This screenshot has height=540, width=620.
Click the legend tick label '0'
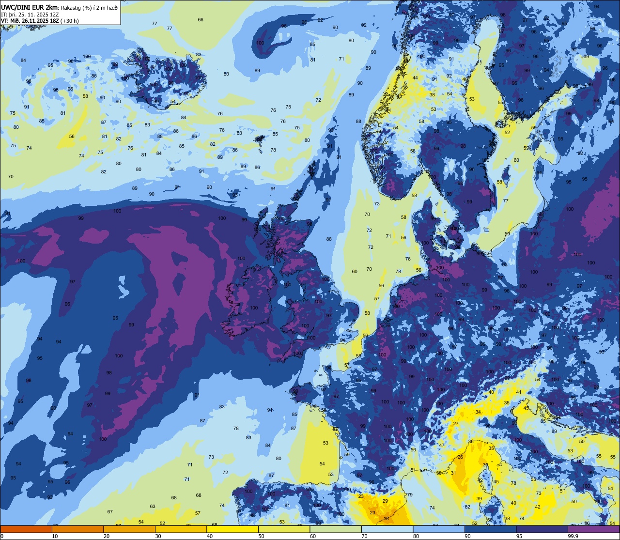[2, 536]
